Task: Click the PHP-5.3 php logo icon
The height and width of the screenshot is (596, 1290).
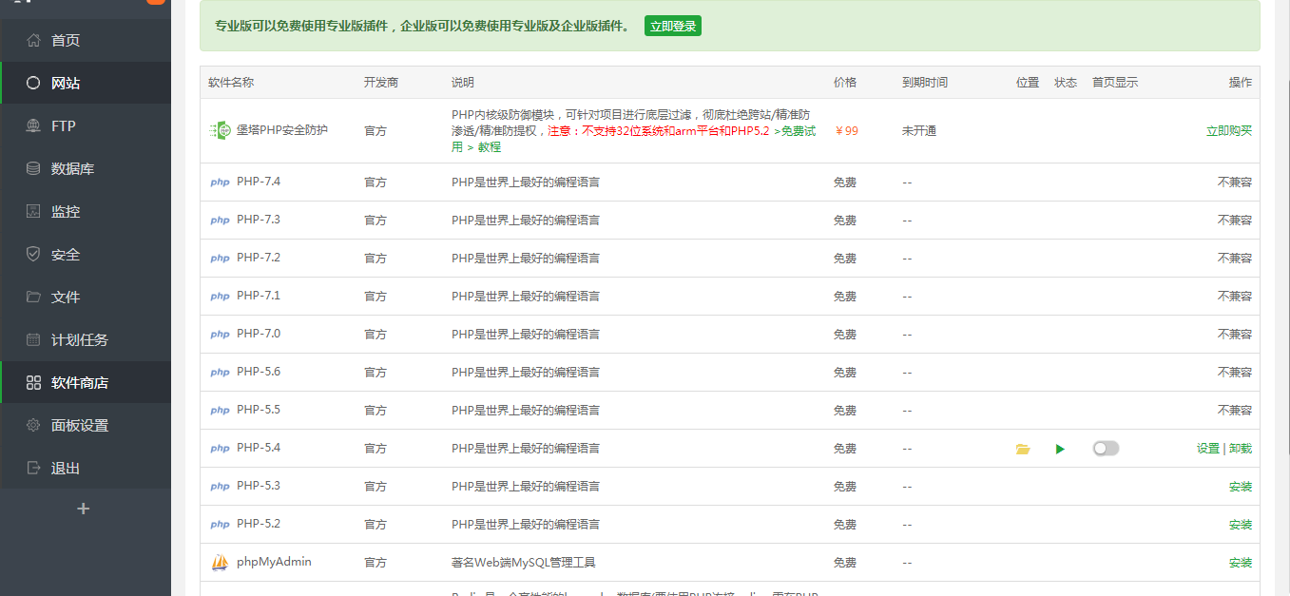Action: pos(220,487)
